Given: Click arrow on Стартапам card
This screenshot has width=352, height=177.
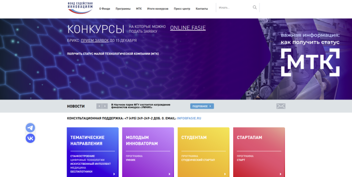Looking at the screenshot, I should click(x=281, y=174).
